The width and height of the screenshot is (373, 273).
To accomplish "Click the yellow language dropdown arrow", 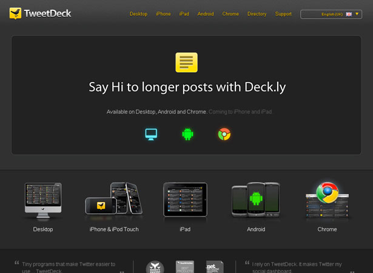I will 357,14.
